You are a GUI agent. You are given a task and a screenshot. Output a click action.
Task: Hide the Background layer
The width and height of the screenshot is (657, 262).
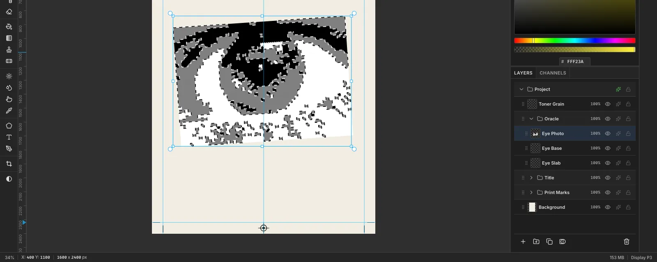coord(608,207)
